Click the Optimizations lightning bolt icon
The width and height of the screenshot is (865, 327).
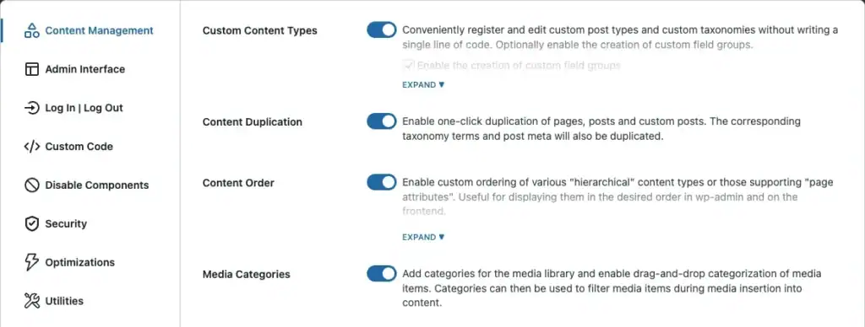(32, 263)
